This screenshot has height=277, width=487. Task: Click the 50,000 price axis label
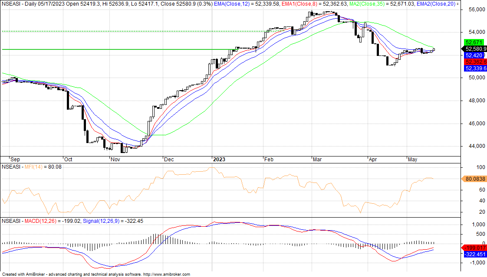477,78
